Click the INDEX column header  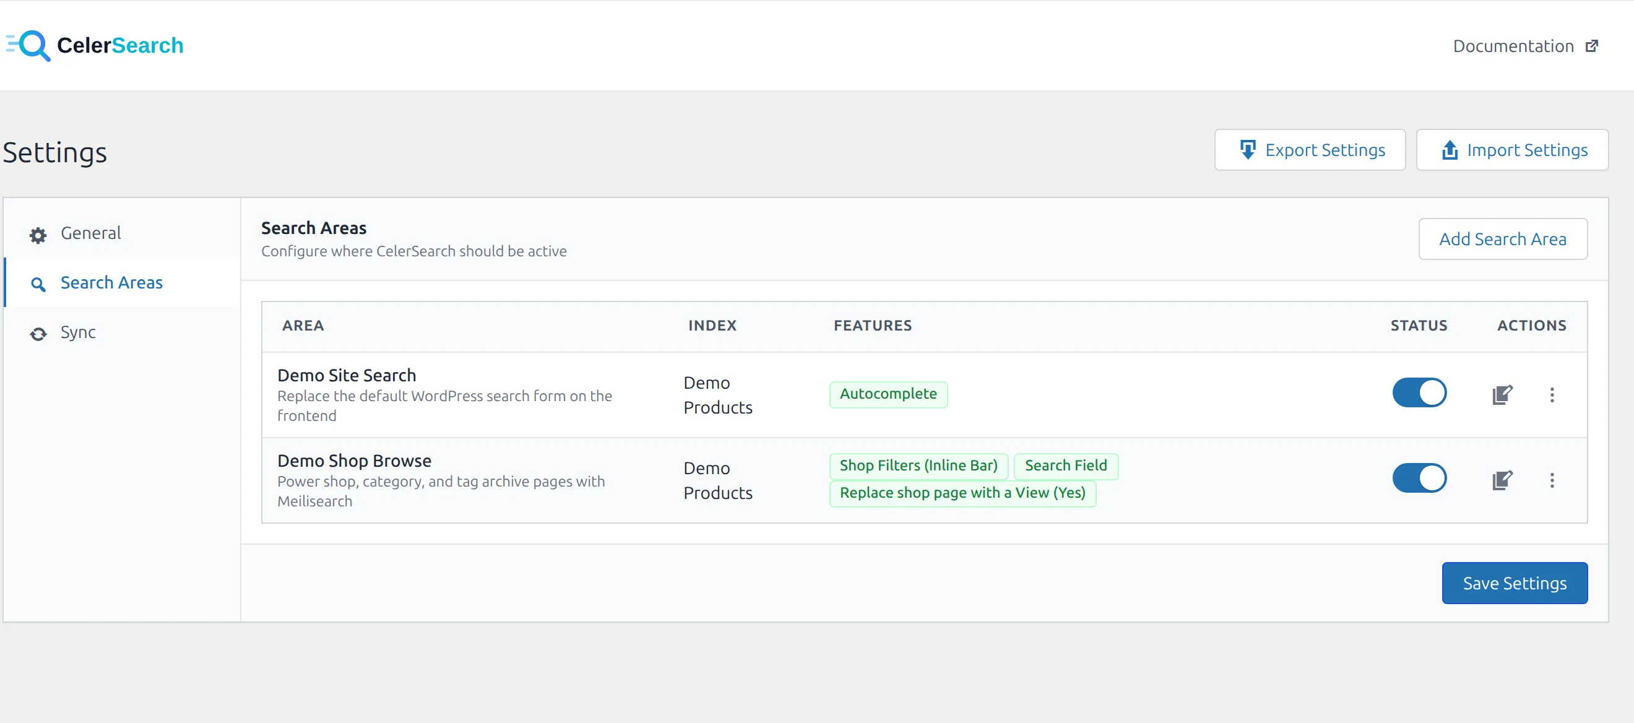tap(712, 326)
